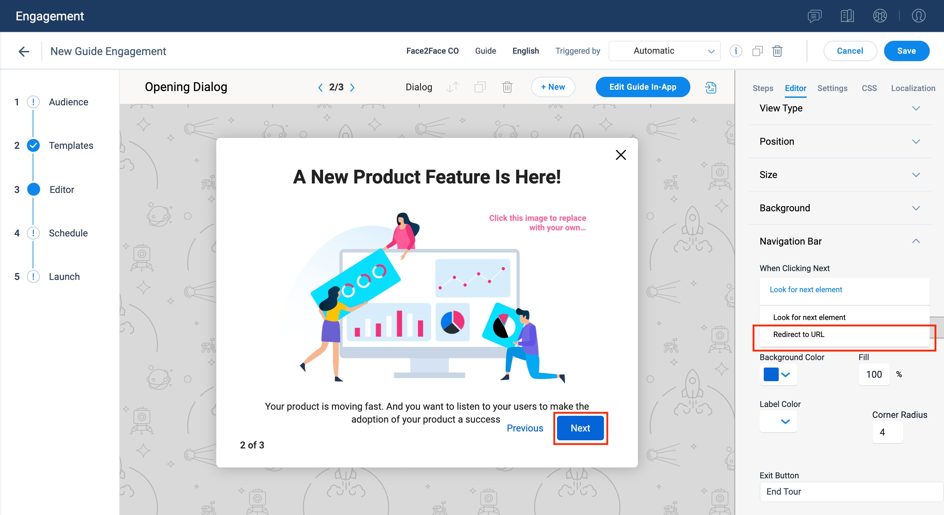Expand the Position section
This screenshot has width=944, height=515.
click(840, 142)
